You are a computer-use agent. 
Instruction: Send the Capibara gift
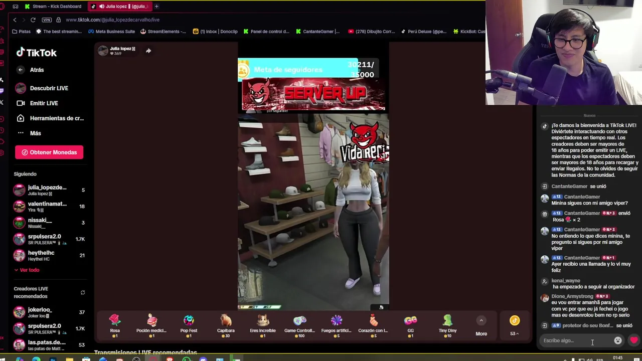[226, 325]
